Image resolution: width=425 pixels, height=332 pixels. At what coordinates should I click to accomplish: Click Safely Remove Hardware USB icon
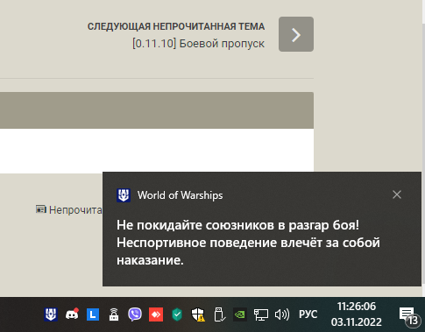tap(219, 314)
